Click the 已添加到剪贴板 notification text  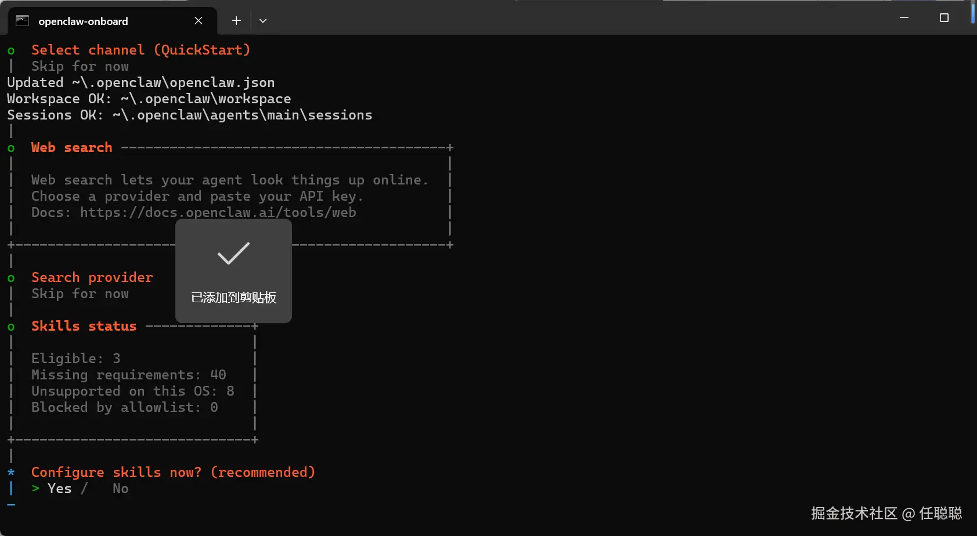click(x=233, y=298)
